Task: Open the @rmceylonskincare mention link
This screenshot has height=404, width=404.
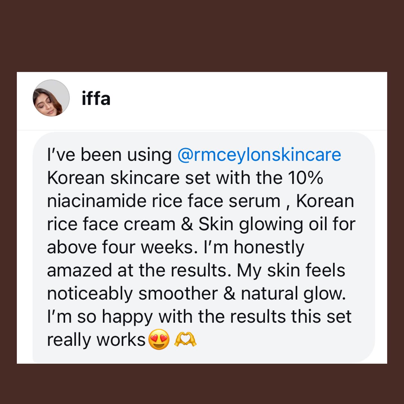Action: (259, 155)
